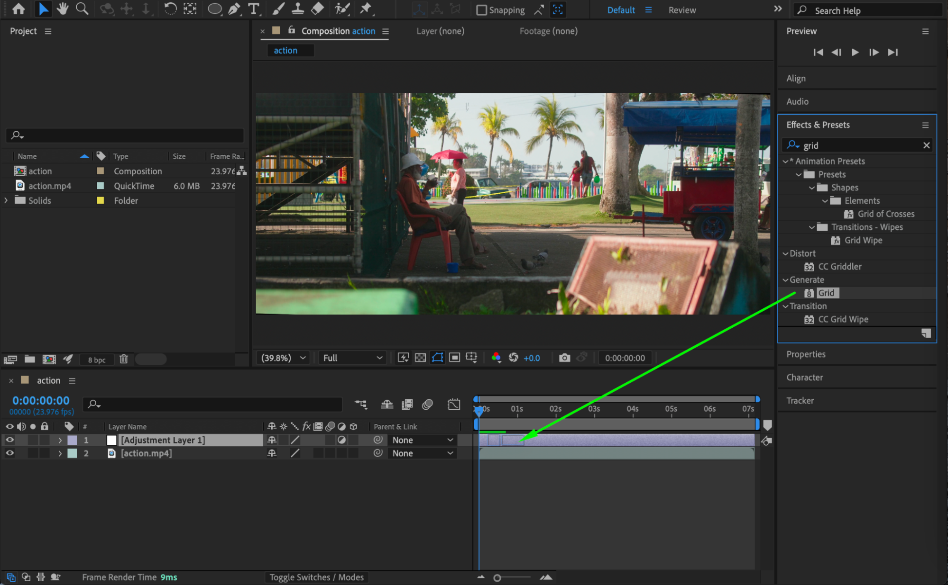This screenshot has width=948, height=585.
Task: Toggle Frame Blending for the composition
Action: (x=407, y=404)
